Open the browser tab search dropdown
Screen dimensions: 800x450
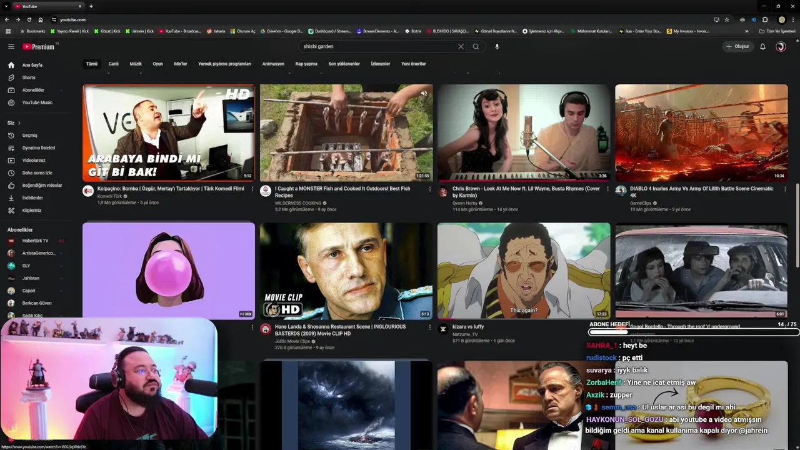(6, 6)
